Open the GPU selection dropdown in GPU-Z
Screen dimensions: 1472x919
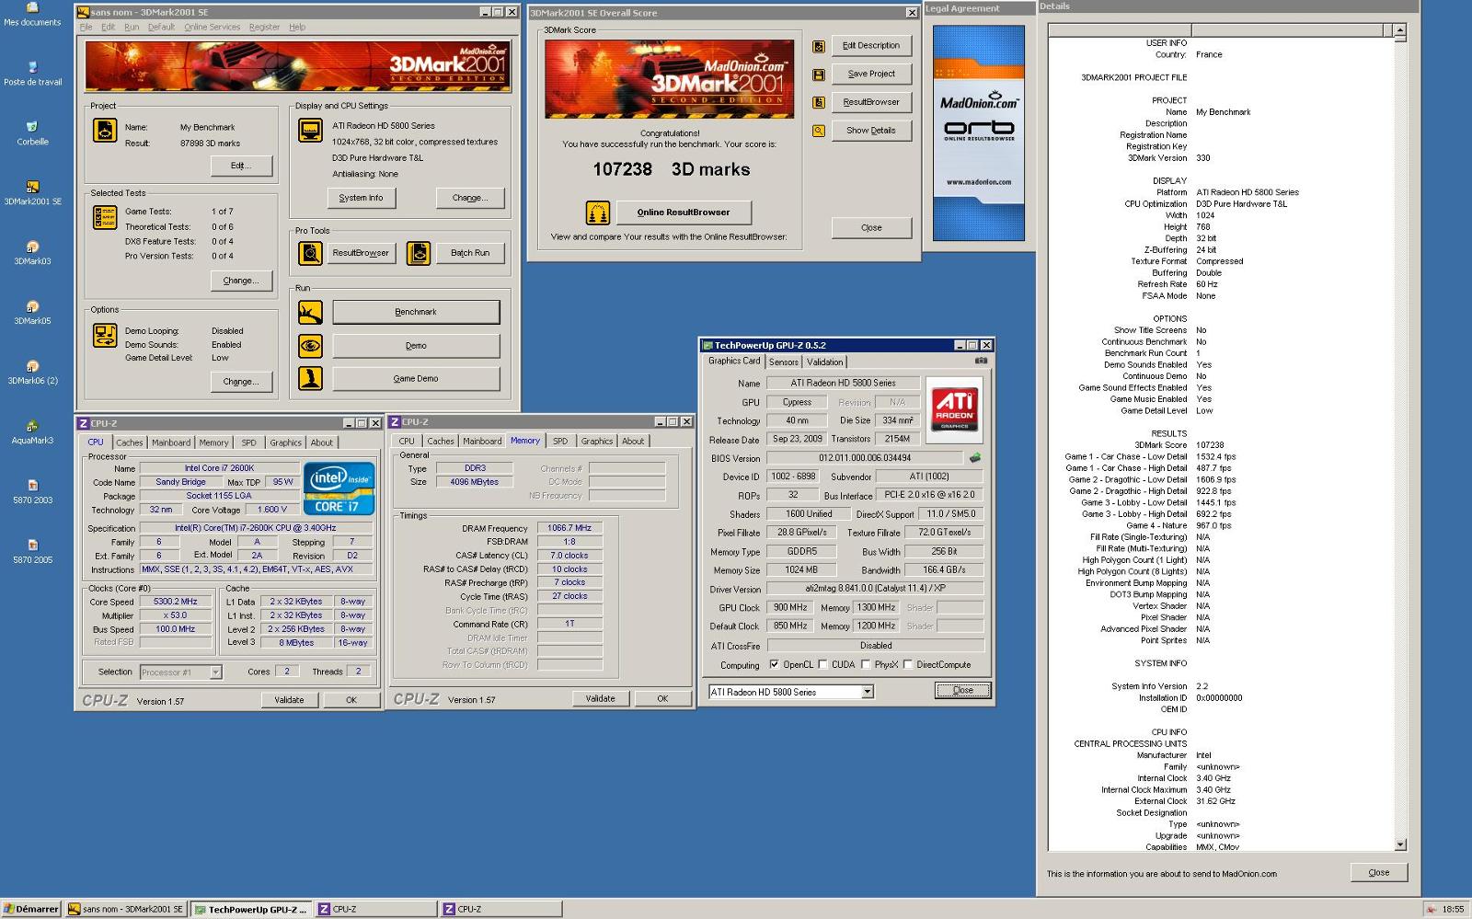coord(867,692)
